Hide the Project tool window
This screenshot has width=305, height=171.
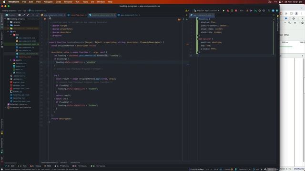pyautogui.click(x=37, y=15)
